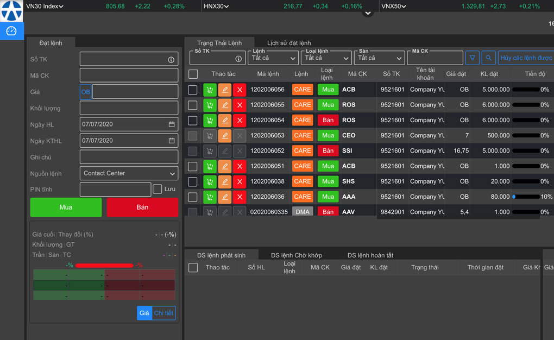Open calendar icon in Ngày HL field
Screen dimensions: 554x340
tap(172, 124)
